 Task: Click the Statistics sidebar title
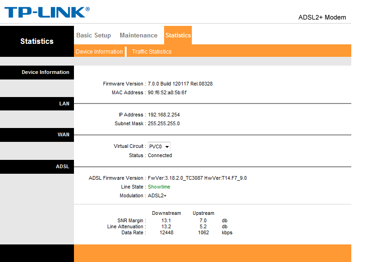[x=37, y=41]
